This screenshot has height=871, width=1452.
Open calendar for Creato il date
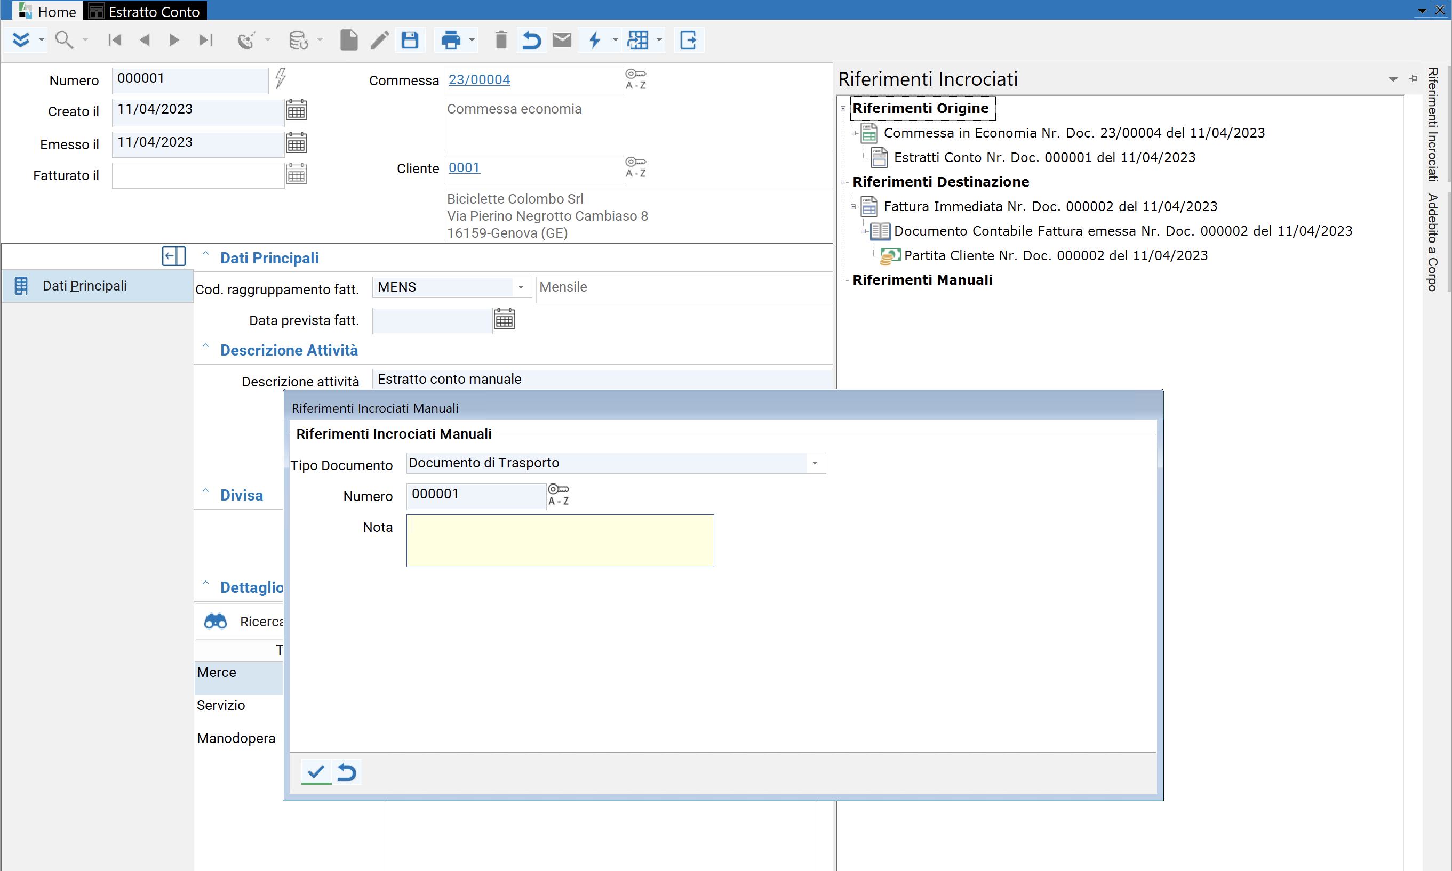coord(297,110)
